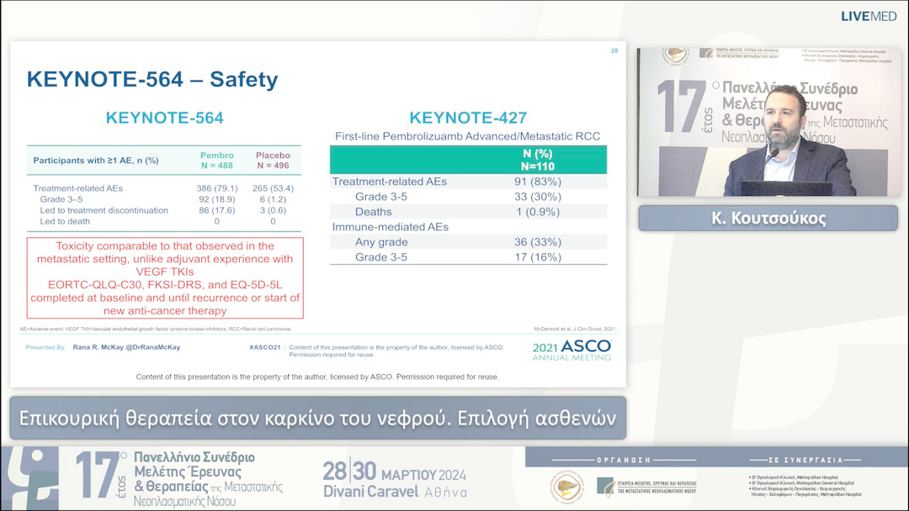909x511 pixels.
Task: Click the 2021 ASCO Annual Meeting logo
Action: click(x=571, y=350)
